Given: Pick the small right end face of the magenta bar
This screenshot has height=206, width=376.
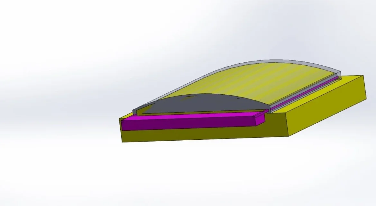Looking at the screenshot, I should pos(261,119).
